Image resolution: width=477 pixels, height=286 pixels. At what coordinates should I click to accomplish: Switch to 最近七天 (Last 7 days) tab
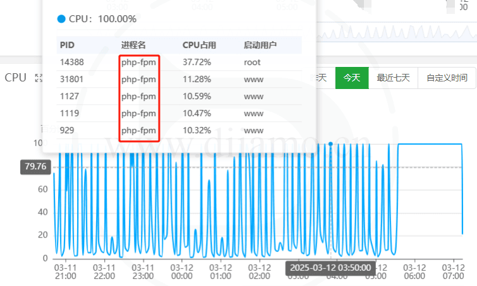(393, 78)
